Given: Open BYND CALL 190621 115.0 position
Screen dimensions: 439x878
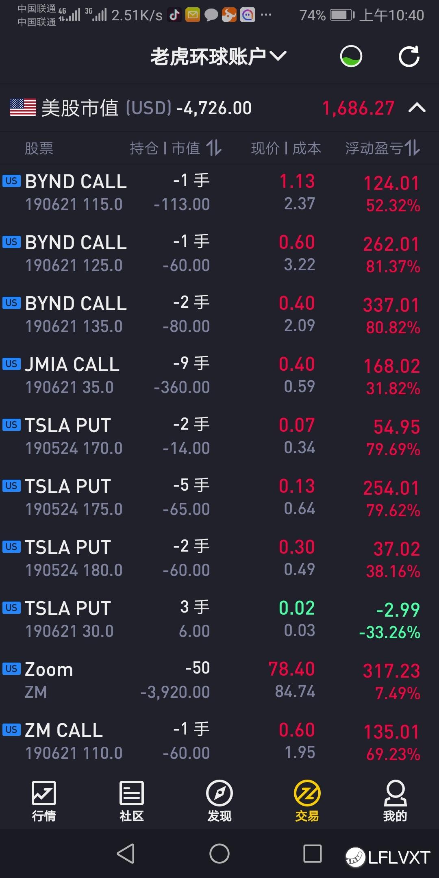Looking at the screenshot, I should [219, 193].
